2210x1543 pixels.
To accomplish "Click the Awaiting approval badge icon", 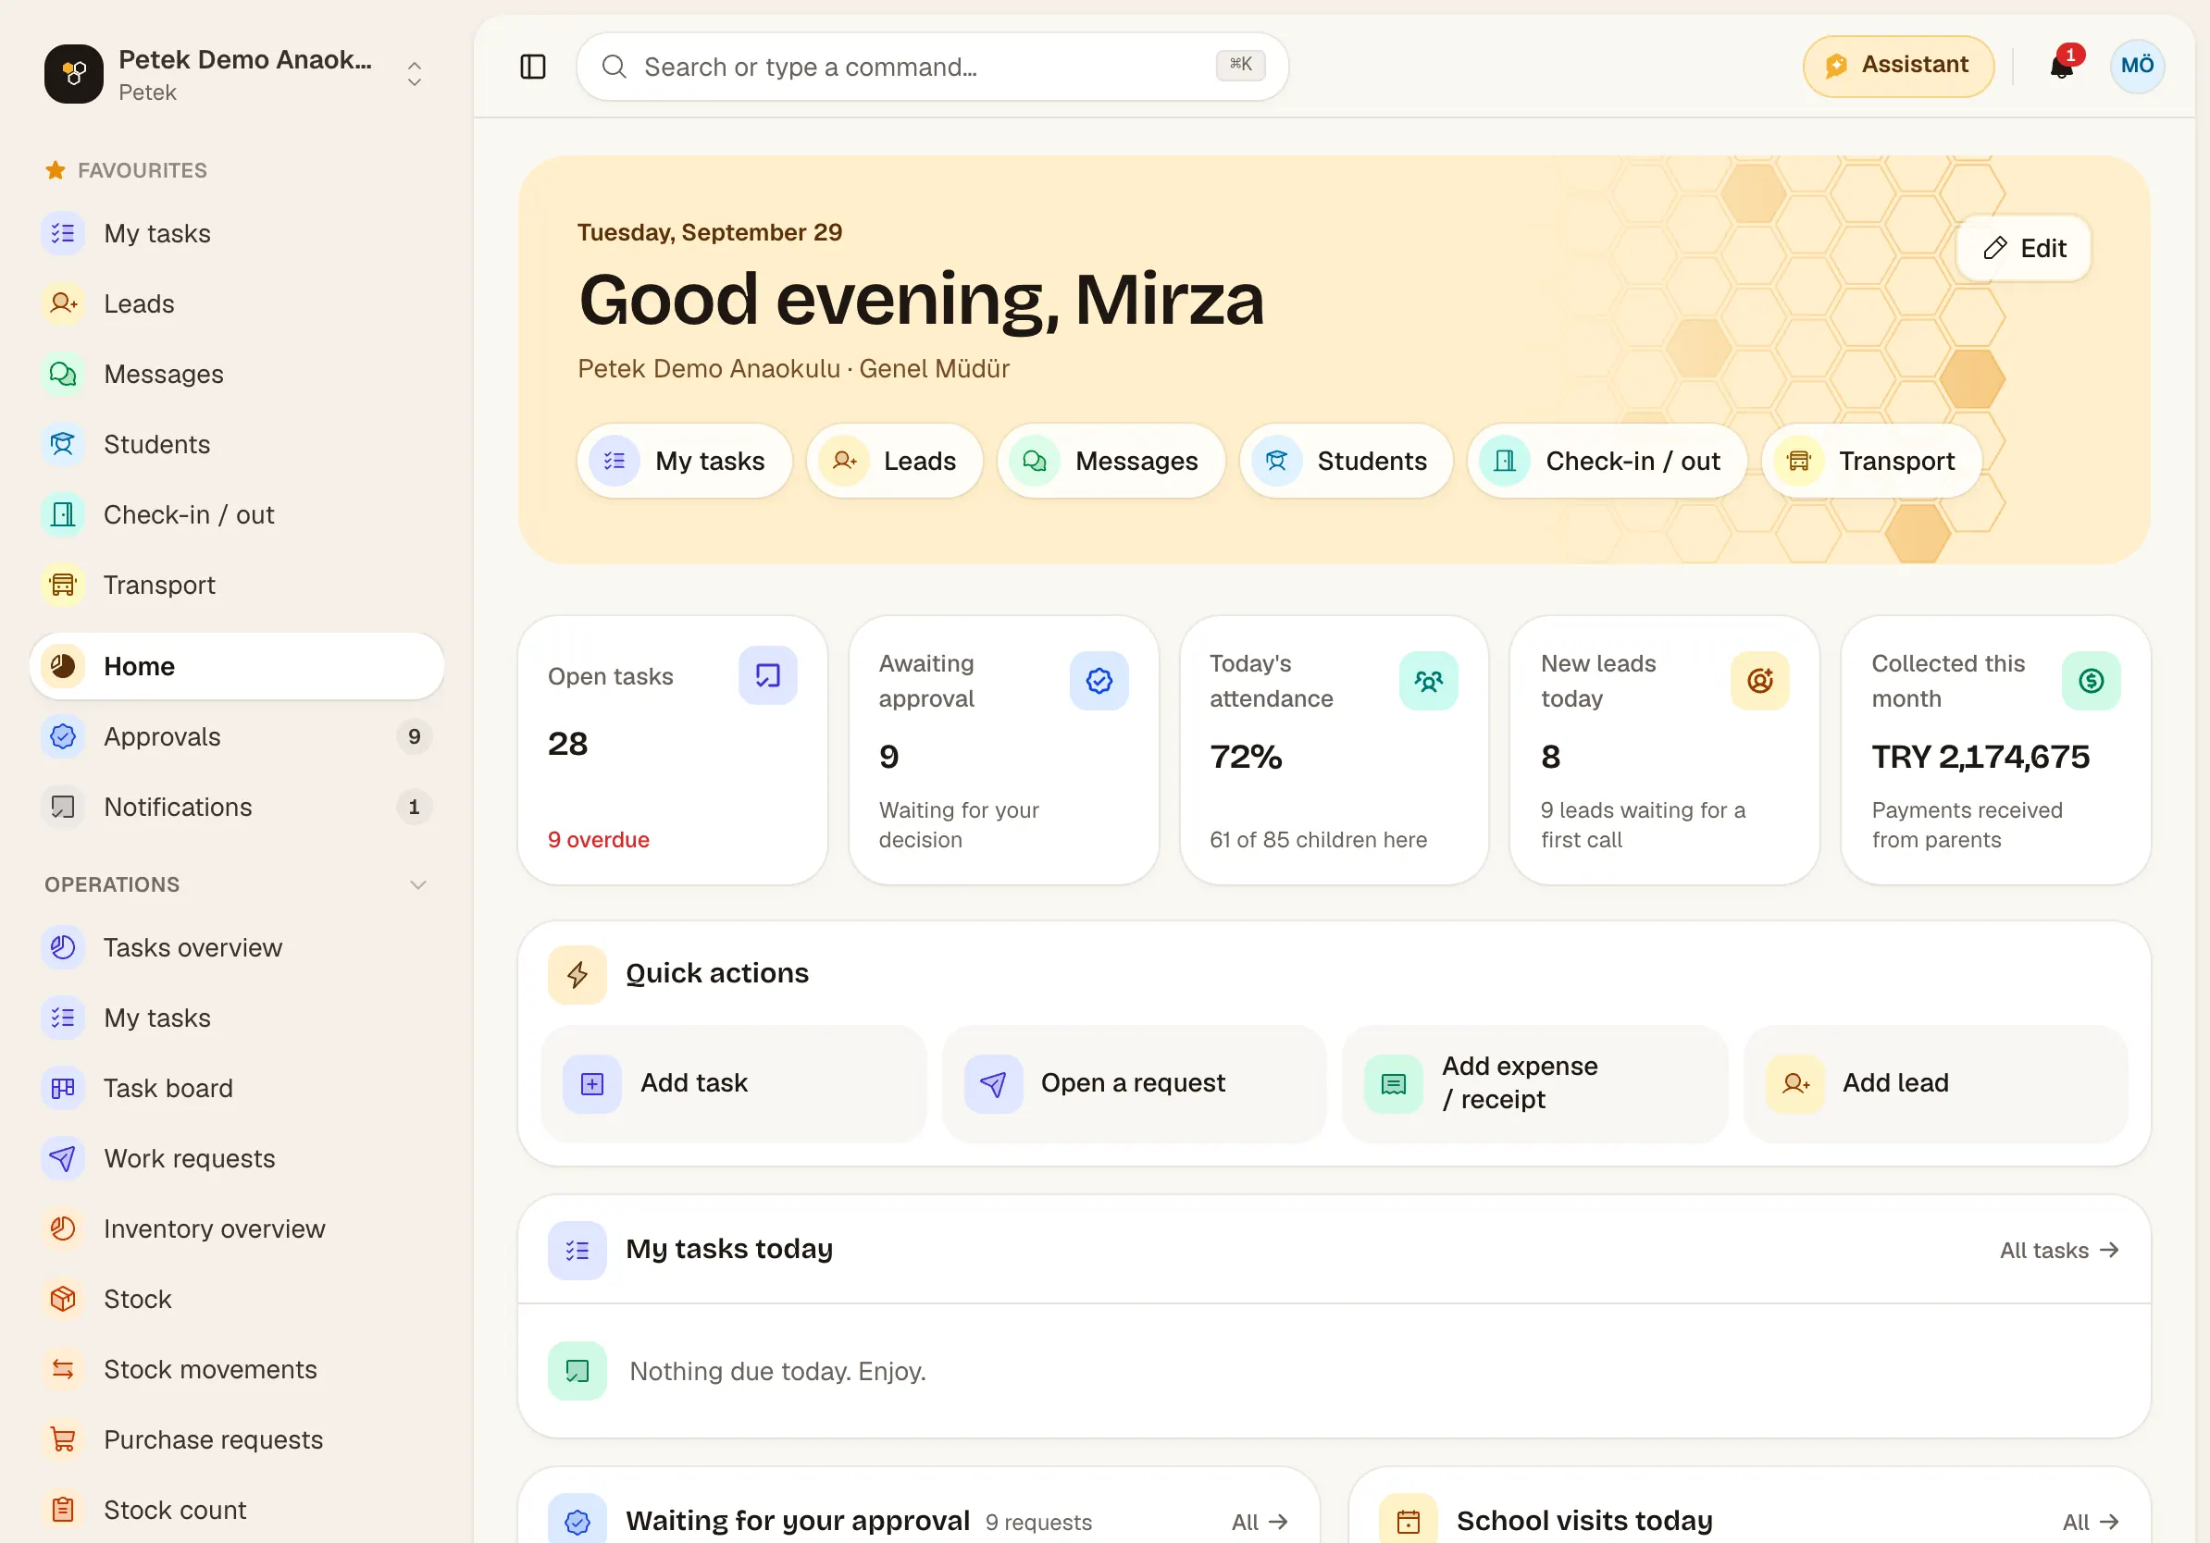I will (x=1099, y=681).
